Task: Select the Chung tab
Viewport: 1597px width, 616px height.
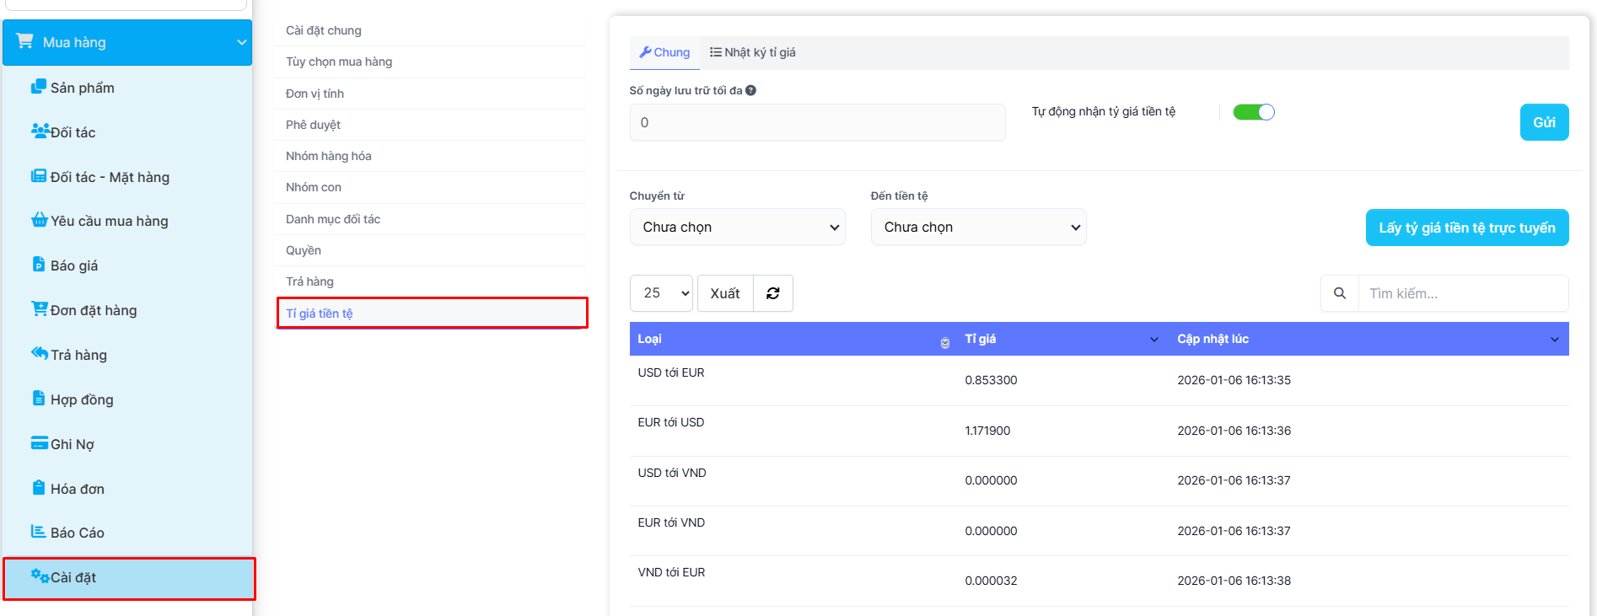Action: pyautogui.click(x=664, y=52)
